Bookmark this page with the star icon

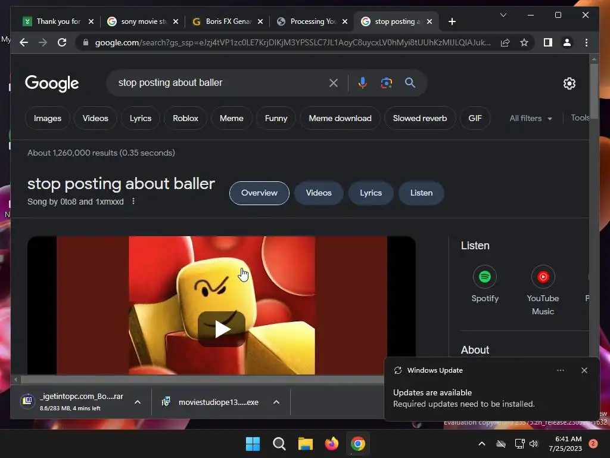click(524, 42)
